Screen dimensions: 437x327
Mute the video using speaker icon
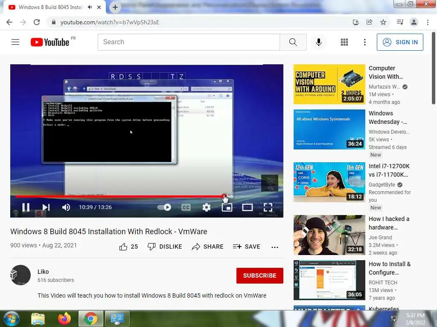66,207
